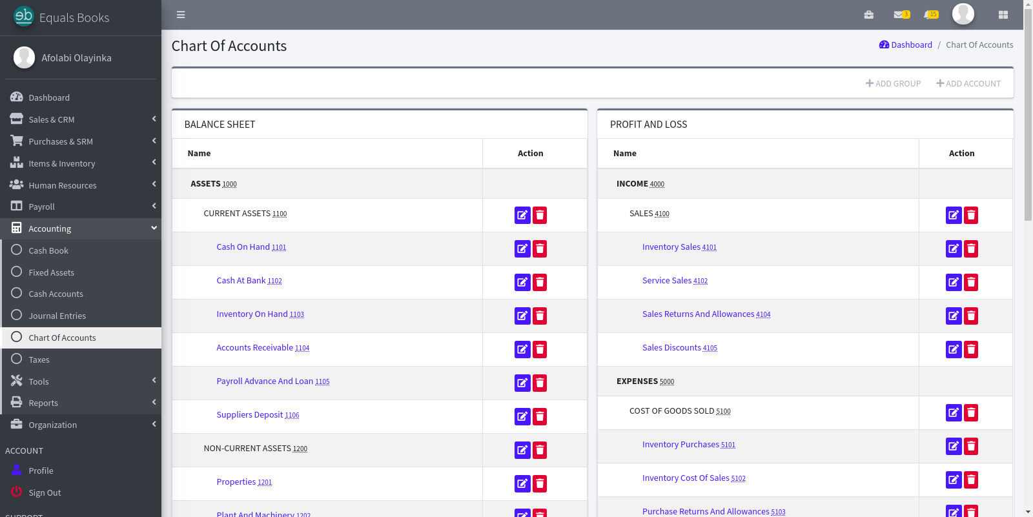Expand the Human Resources sidebar menu

pyautogui.click(x=81, y=185)
